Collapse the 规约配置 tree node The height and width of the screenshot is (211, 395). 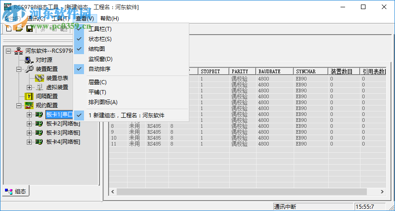(x=19, y=105)
